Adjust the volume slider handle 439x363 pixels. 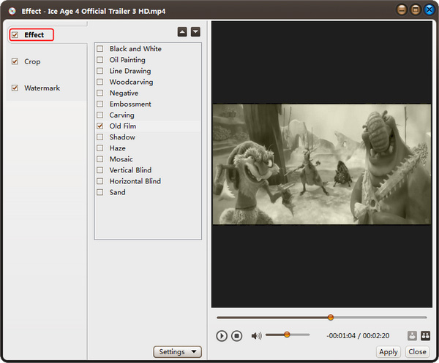(287, 335)
